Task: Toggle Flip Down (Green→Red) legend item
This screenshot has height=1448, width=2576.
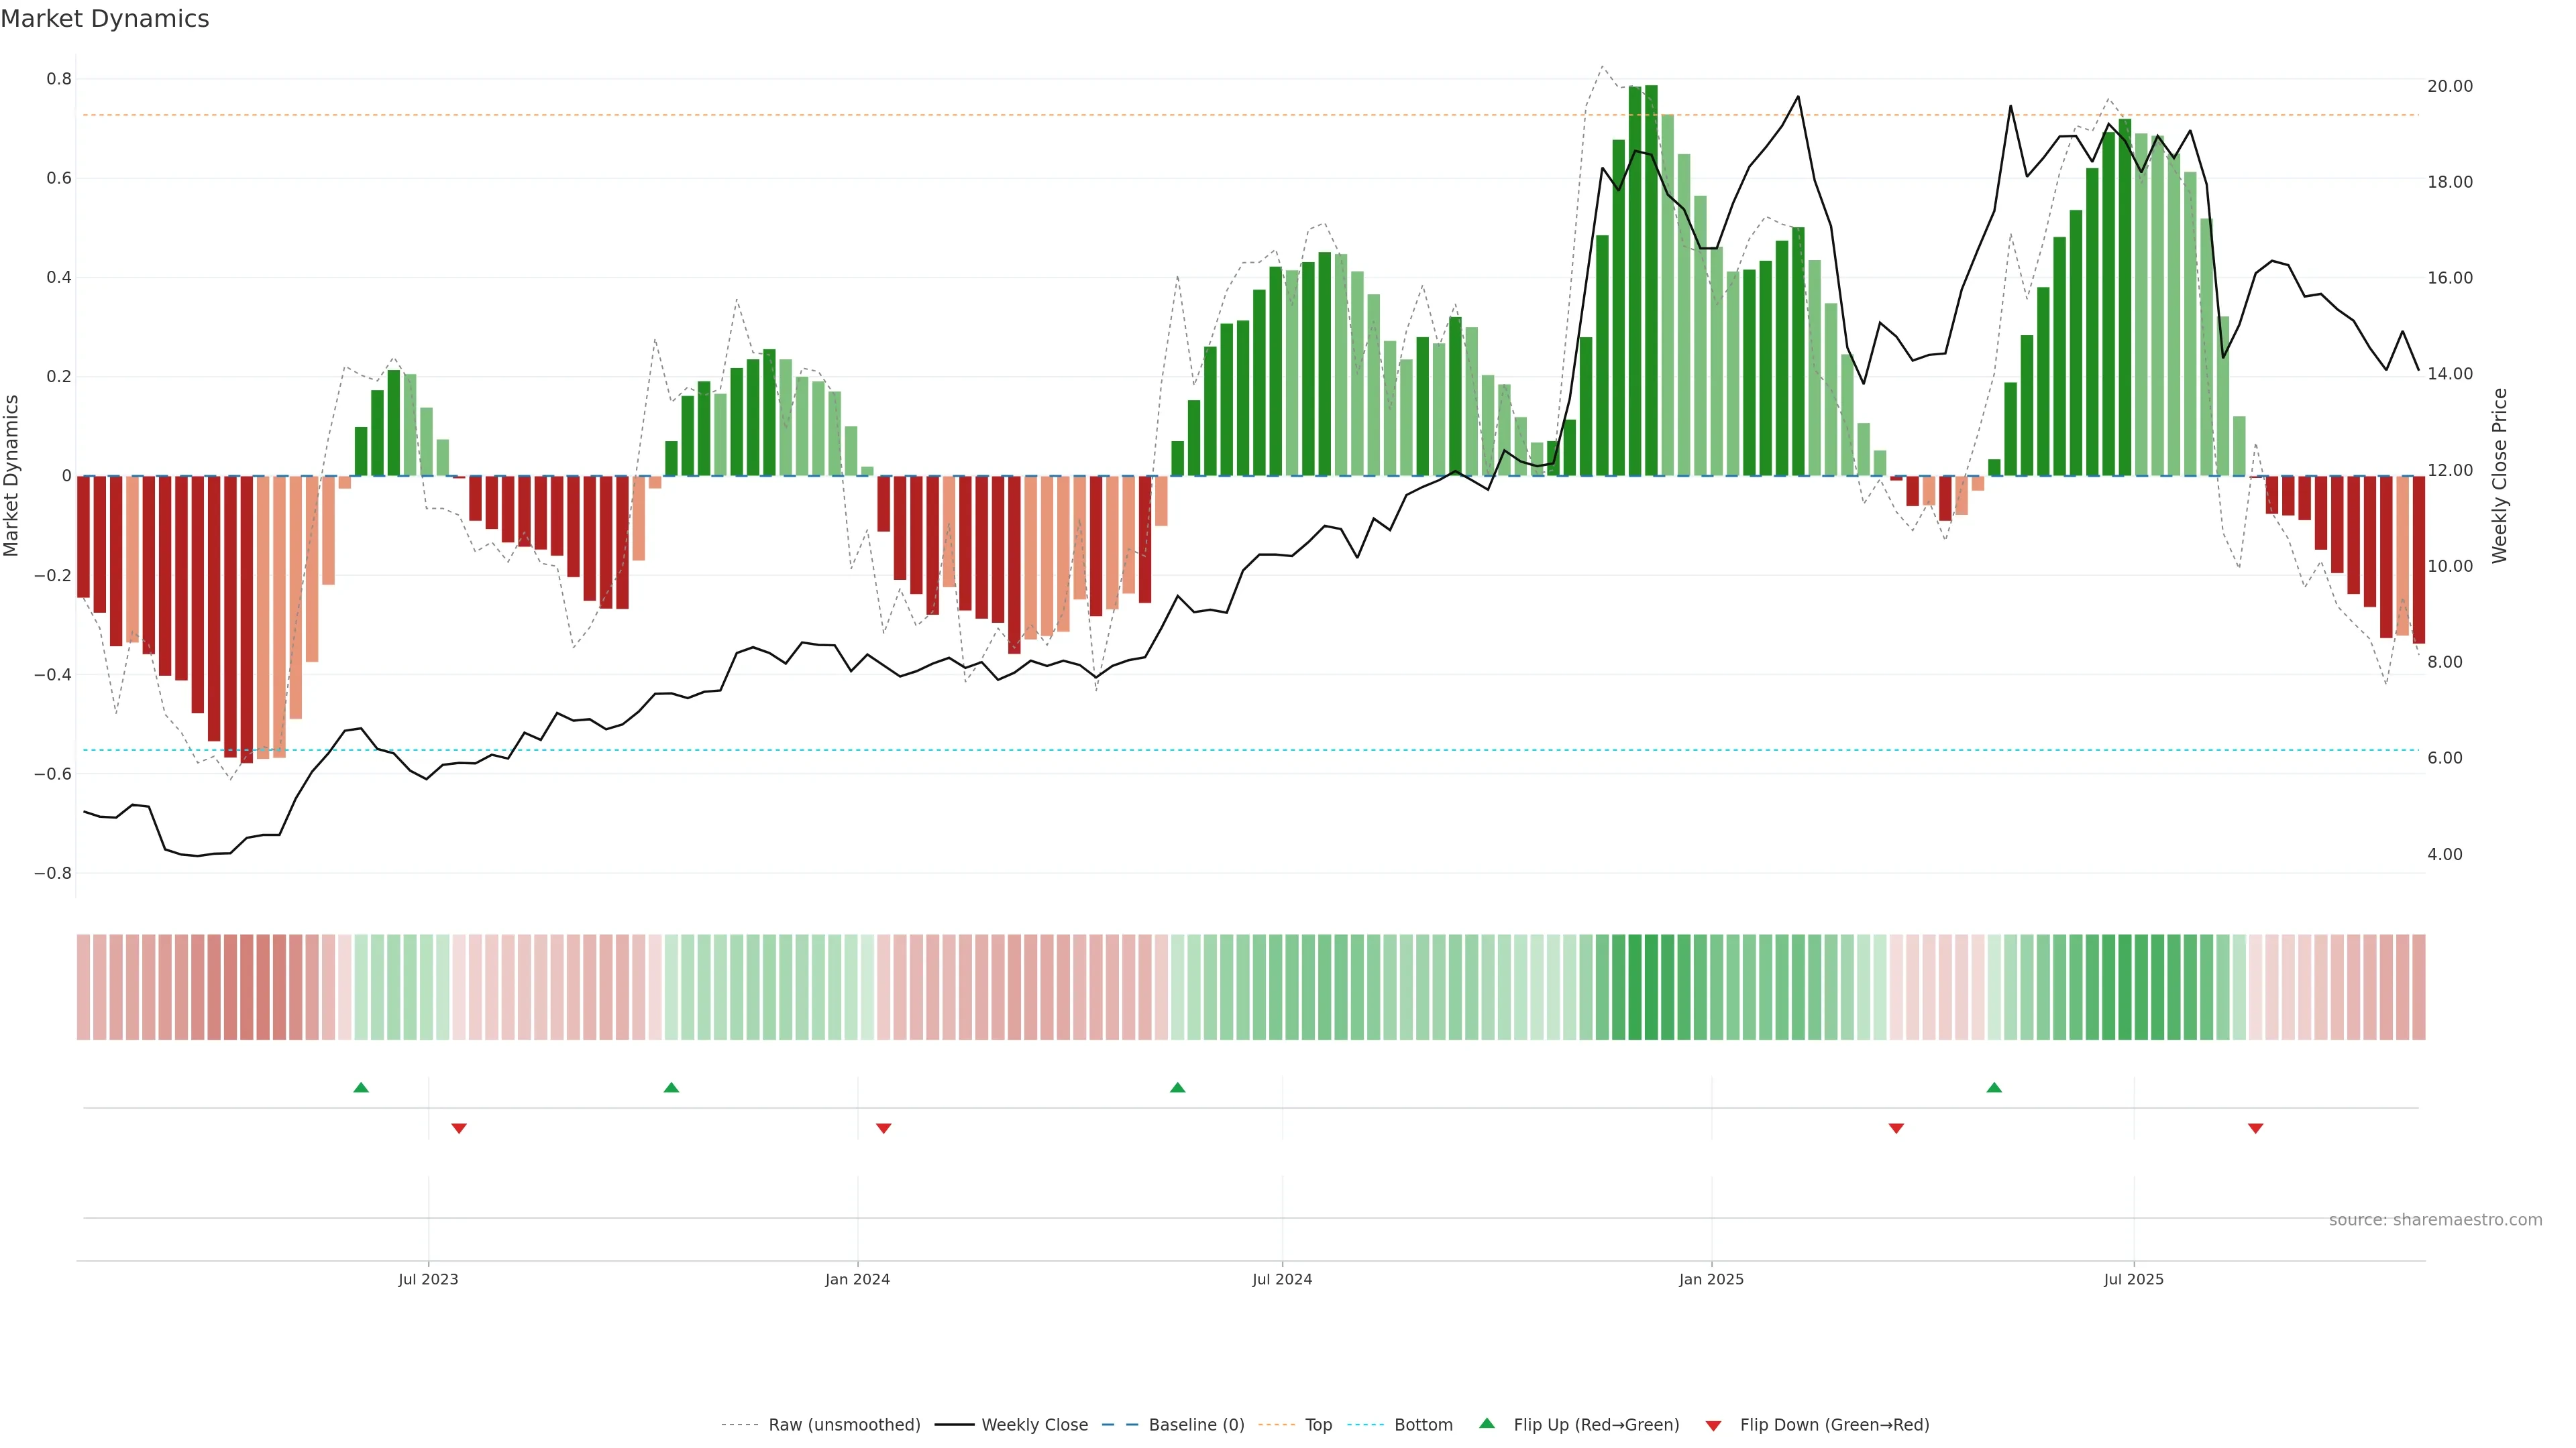Action: pos(1833,1425)
